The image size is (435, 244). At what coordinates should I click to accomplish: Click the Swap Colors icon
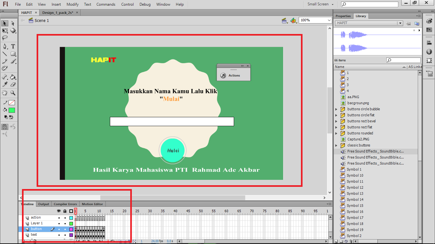tap(11, 117)
